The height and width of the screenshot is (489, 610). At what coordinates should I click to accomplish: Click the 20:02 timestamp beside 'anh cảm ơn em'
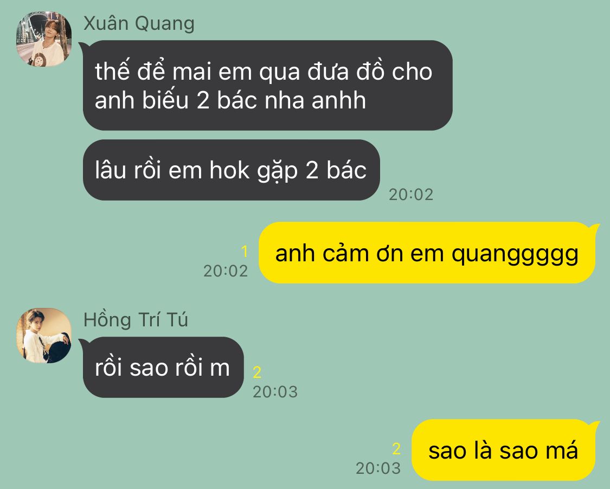(226, 271)
